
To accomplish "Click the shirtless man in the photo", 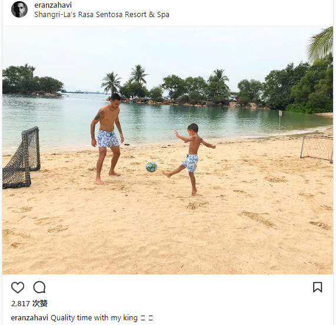I will click(x=107, y=138).
